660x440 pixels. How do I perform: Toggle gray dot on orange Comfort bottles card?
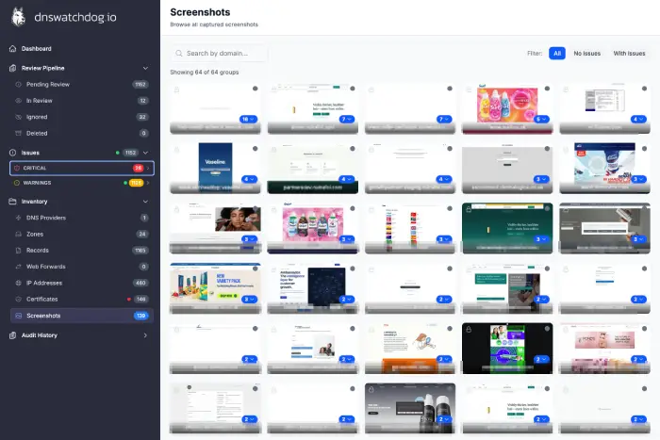point(547,89)
